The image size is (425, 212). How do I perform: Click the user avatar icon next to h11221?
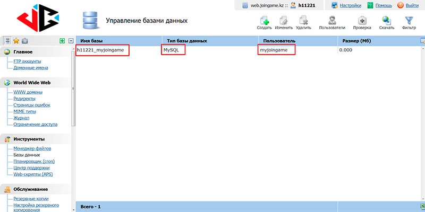pos(293,5)
